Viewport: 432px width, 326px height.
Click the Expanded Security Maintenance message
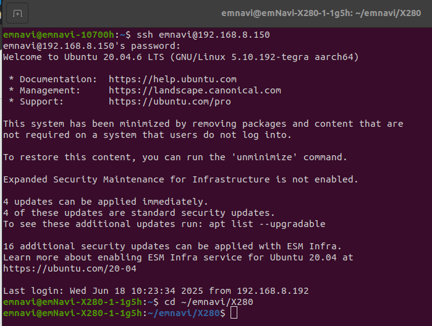pos(180,179)
